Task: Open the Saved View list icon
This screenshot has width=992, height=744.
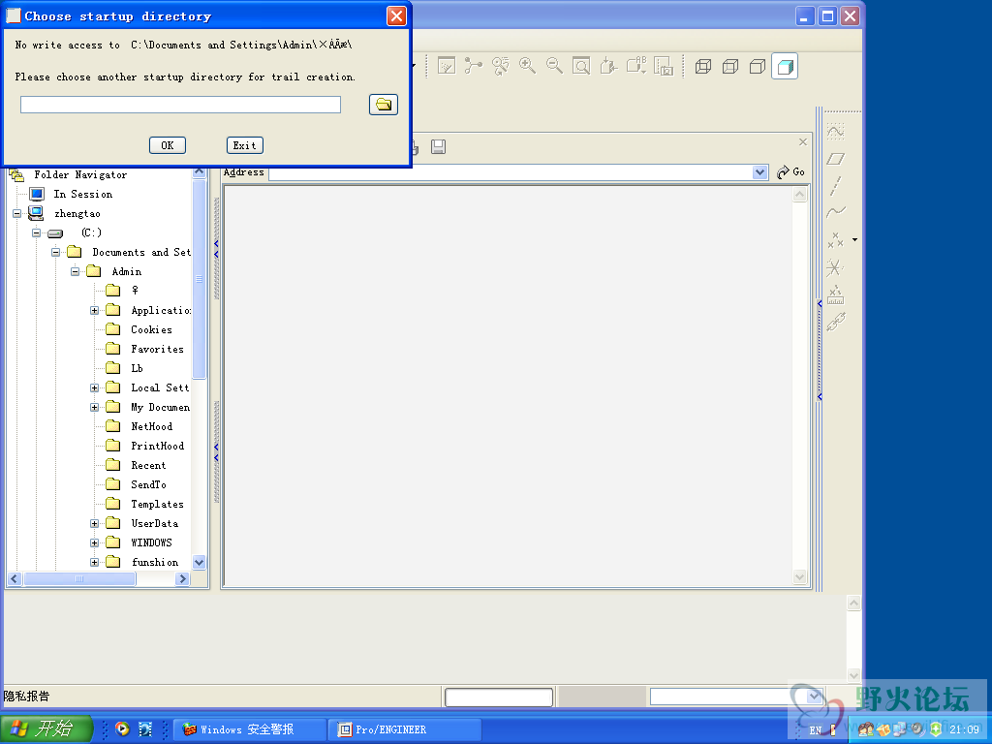Action: point(635,66)
